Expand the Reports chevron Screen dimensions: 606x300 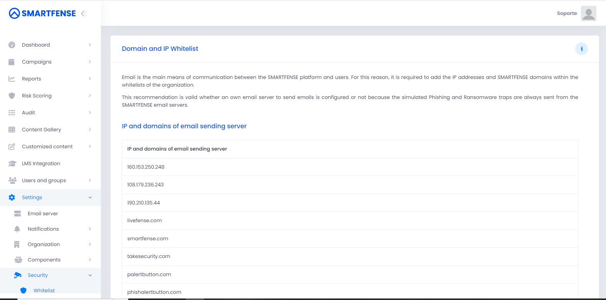tap(90, 79)
